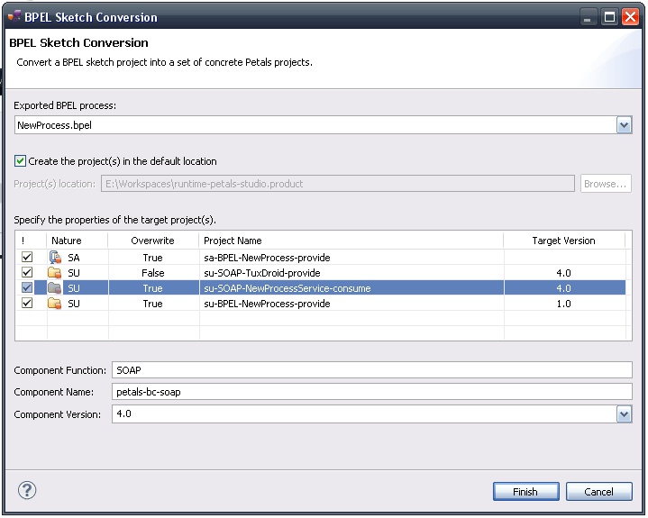Click the SA nature icon for sa-BPEL-NewProcess-provide
The image size is (648, 518).
coord(56,258)
